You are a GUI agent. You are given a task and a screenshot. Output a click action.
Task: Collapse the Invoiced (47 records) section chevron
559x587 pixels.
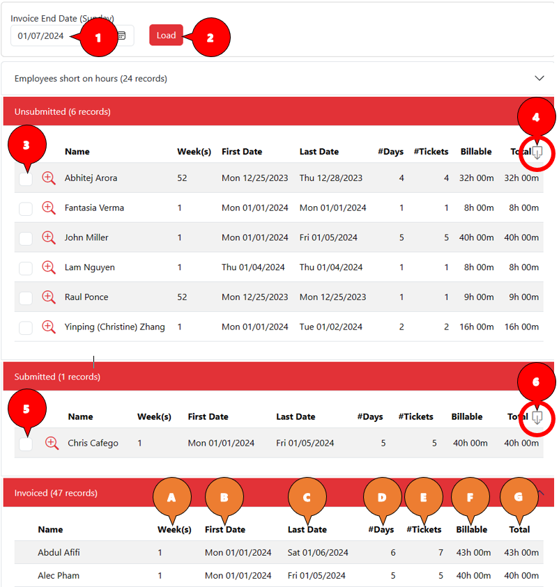point(541,493)
